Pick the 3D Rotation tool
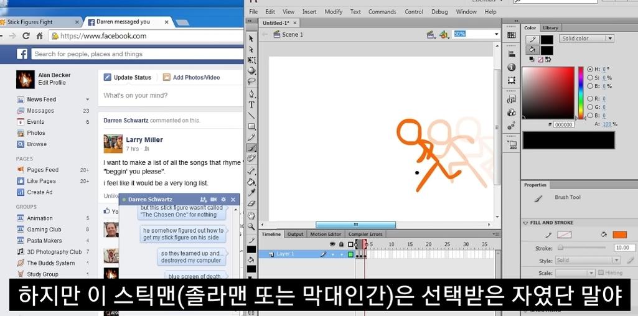Viewport: 638px width, 316px height. [x=251, y=71]
